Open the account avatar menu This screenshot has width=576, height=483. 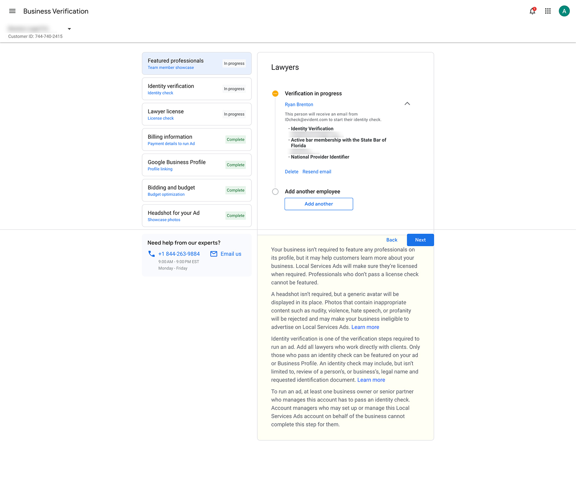tap(564, 11)
